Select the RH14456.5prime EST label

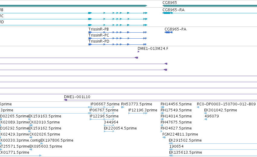[176, 104]
